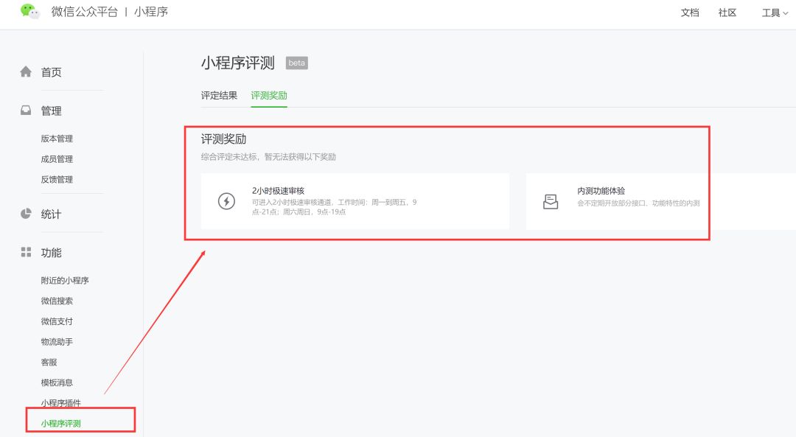
Task: Click the 评测奖励 section heading
Action: tap(224, 139)
